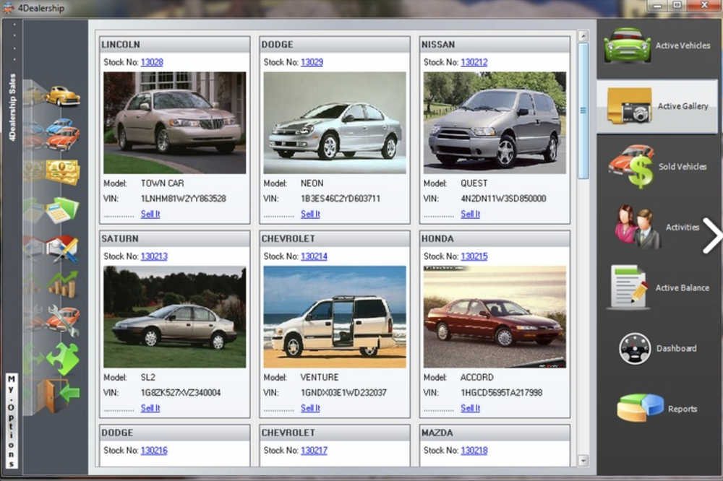Open stock number 13028 details
723x481 pixels.
[151, 62]
